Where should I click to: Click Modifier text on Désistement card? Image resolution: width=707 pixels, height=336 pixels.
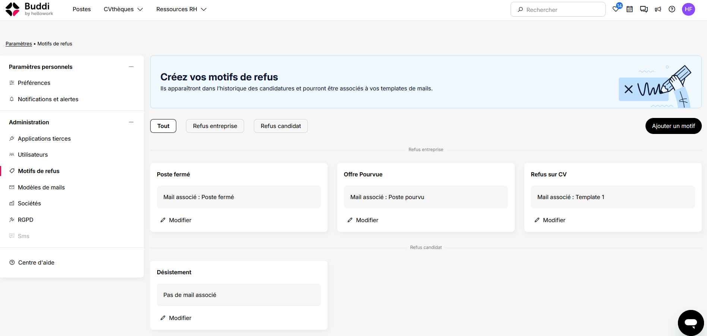tap(180, 318)
